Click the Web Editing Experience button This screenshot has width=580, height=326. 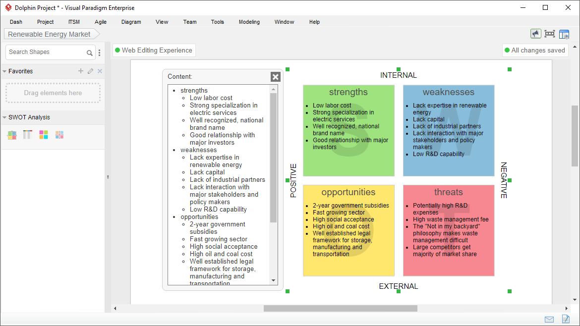[154, 50]
